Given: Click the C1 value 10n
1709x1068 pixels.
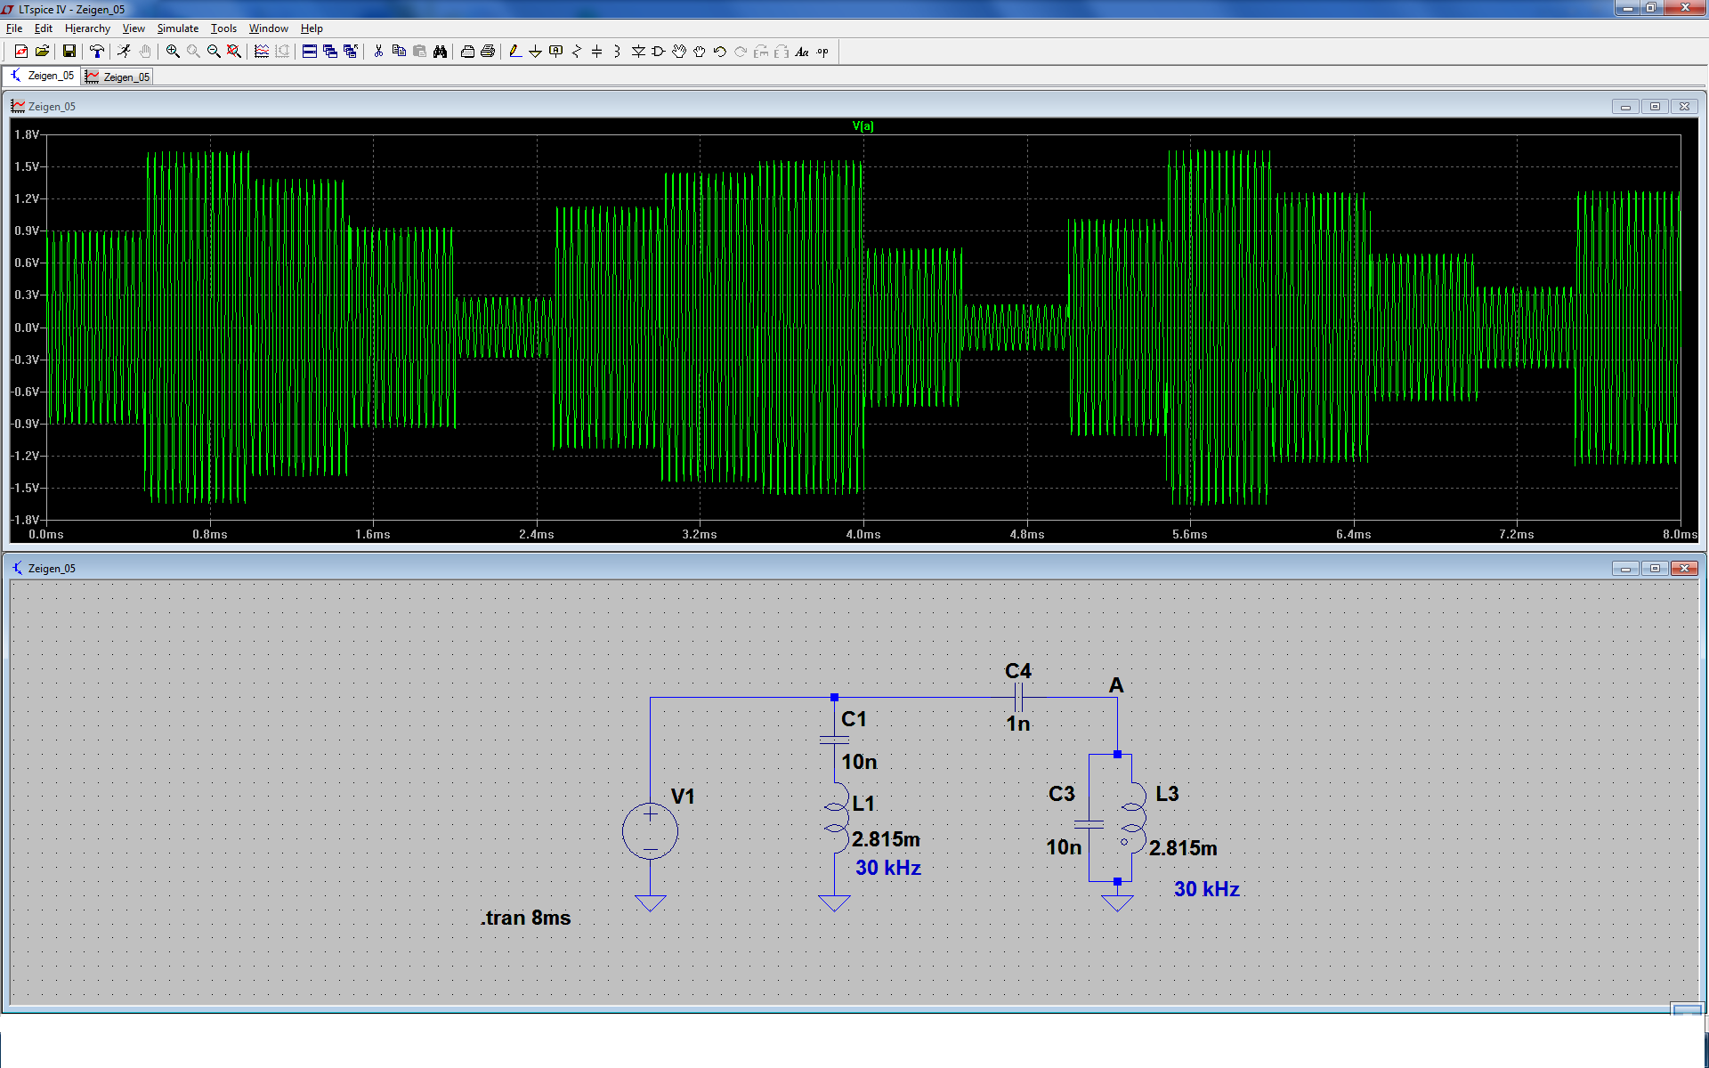Looking at the screenshot, I should [859, 762].
